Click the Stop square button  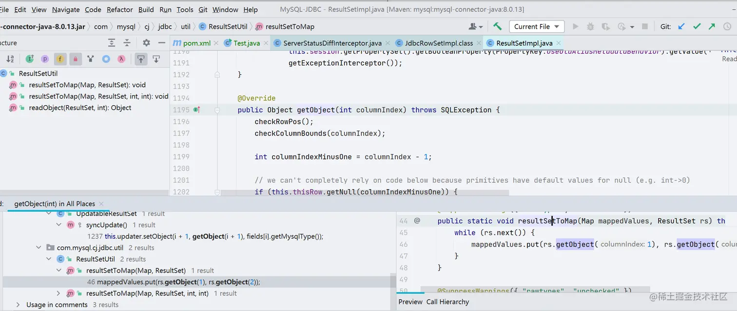[645, 26]
